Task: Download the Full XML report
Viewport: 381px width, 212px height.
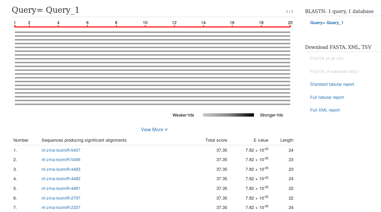Action: [x=325, y=110]
